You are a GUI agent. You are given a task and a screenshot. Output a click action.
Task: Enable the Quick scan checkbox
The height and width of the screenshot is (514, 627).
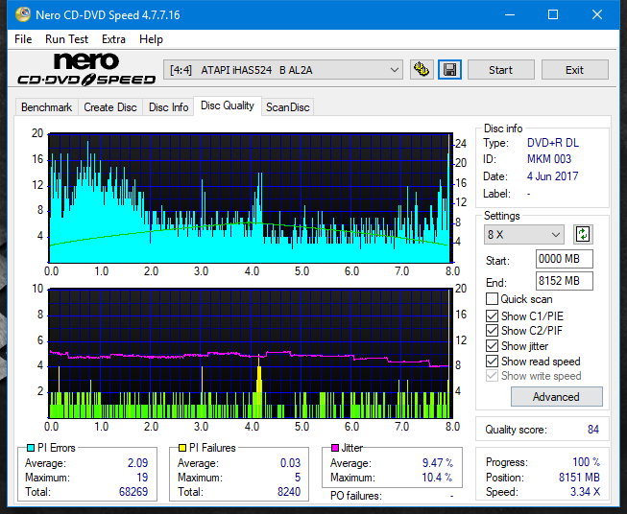tap(492, 299)
